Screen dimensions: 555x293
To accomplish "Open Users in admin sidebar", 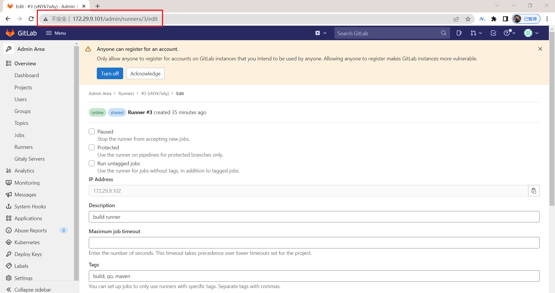I will point(21,99).
